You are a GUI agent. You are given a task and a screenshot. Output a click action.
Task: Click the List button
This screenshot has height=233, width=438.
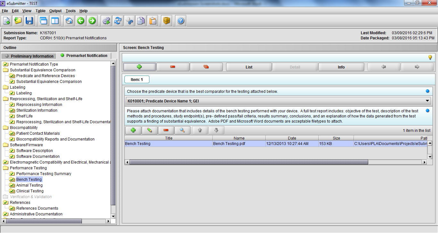point(249,67)
